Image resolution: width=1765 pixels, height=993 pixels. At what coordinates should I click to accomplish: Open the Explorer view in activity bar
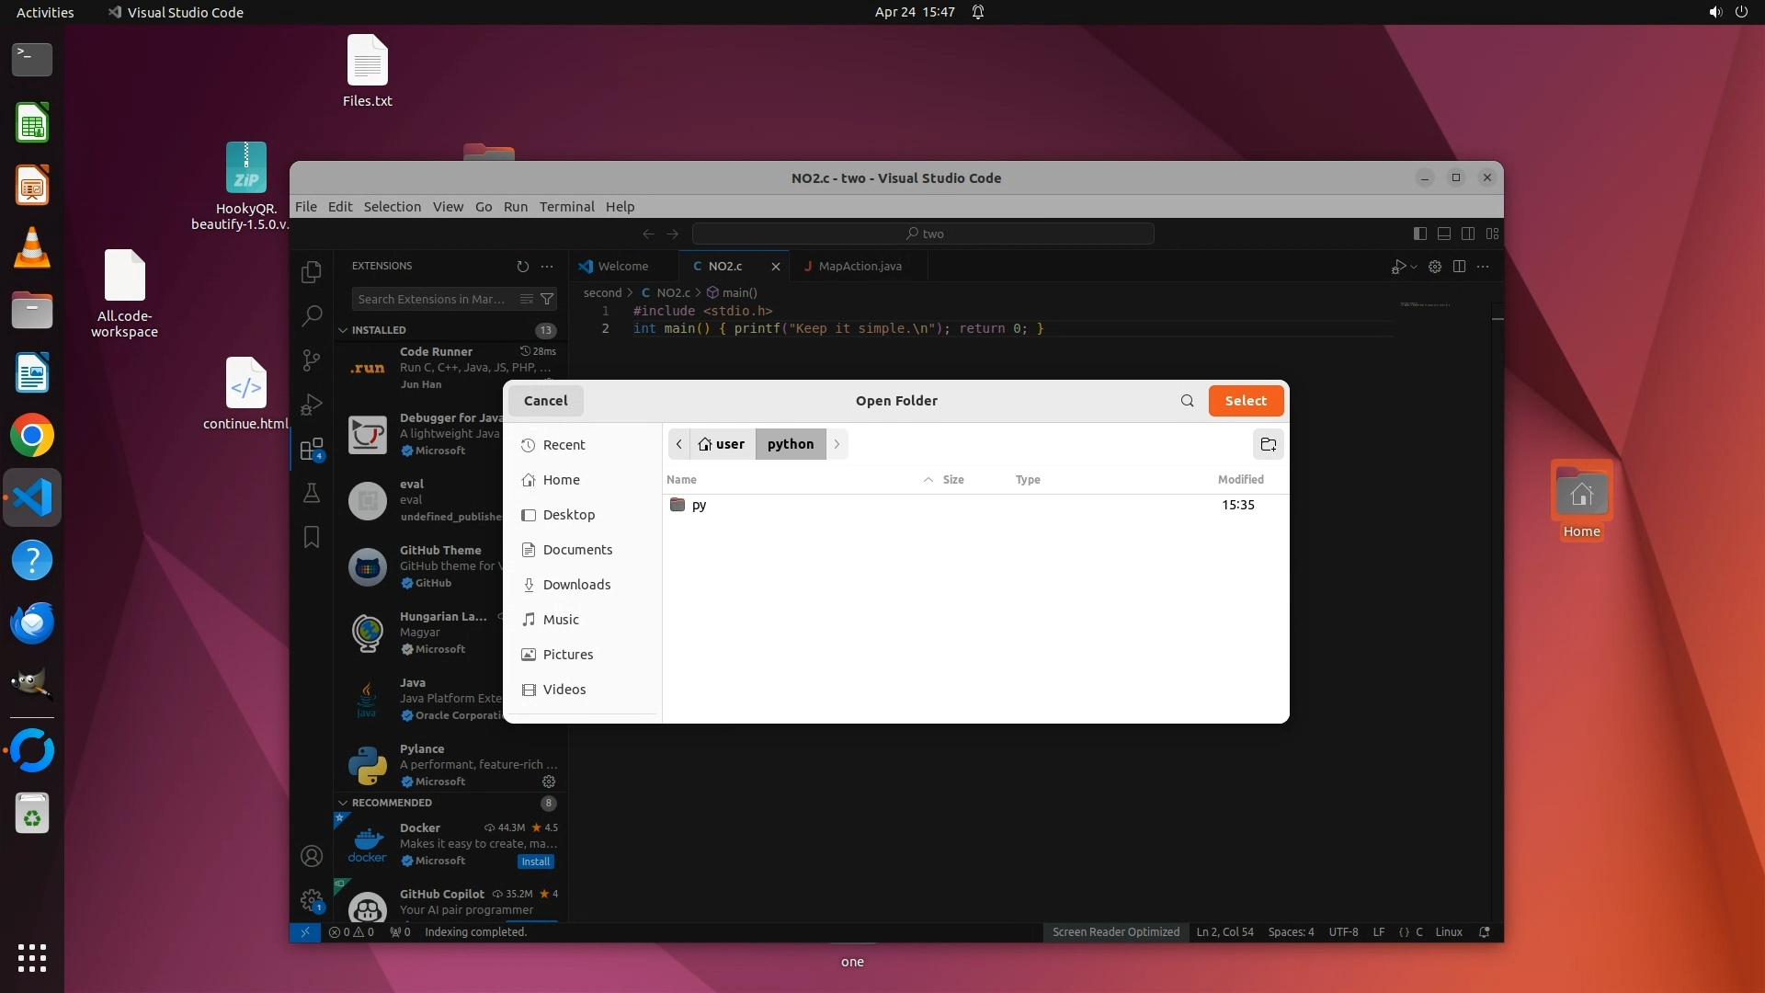pyautogui.click(x=312, y=272)
